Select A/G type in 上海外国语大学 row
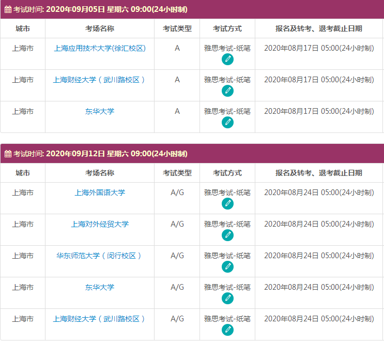The height and width of the screenshot is (341, 384). [x=177, y=192]
